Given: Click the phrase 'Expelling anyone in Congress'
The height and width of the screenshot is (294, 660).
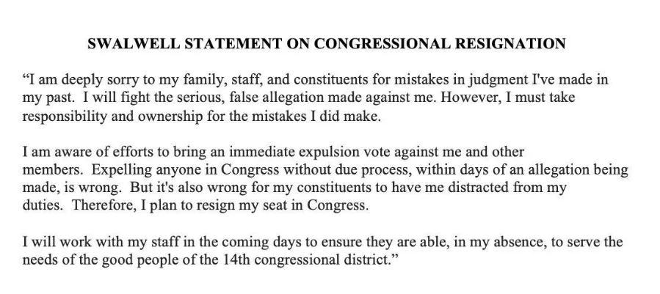Looking at the screenshot, I should pos(185,170).
